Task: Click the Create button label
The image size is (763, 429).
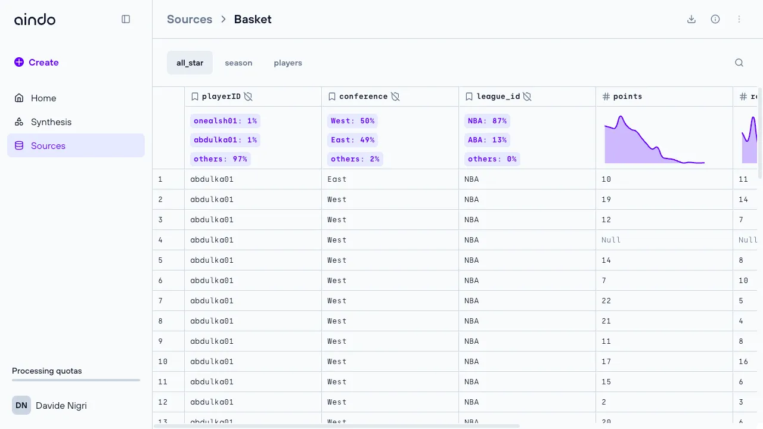Action: point(44,62)
